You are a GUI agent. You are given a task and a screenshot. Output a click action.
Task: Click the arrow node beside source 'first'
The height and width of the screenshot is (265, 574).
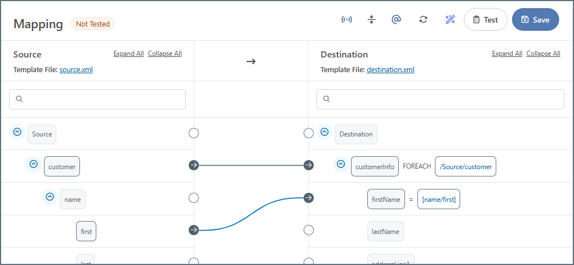(x=194, y=230)
